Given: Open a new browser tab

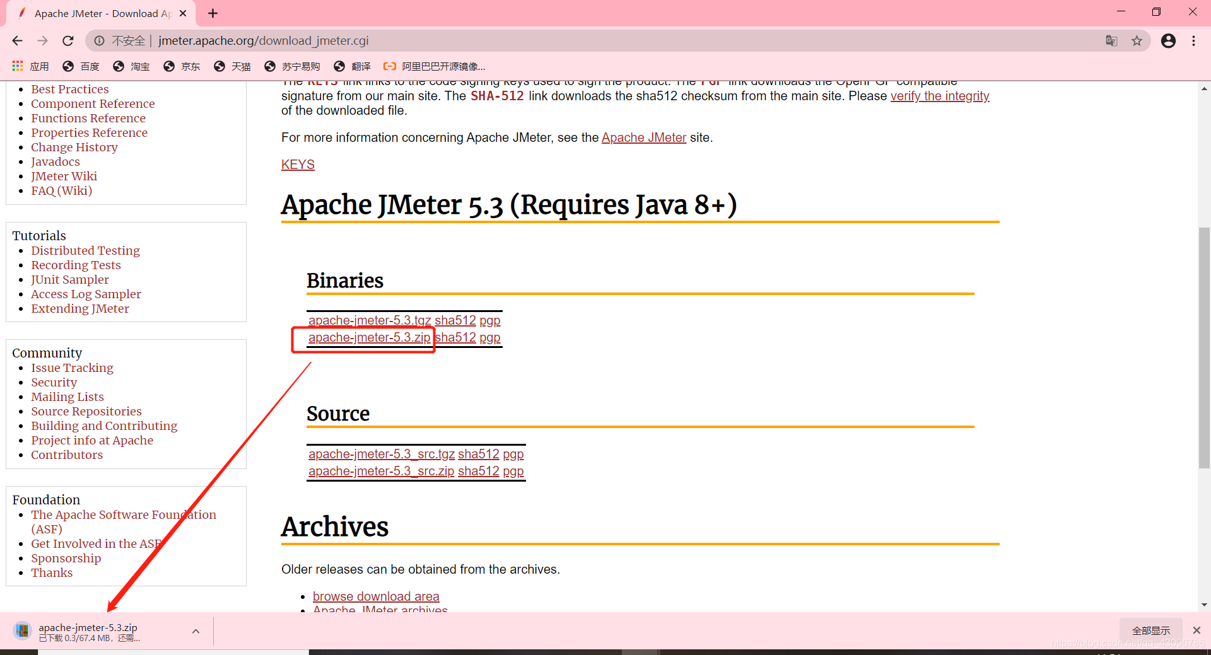Looking at the screenshot, I should pyautogui.click(x=213, y=13).
